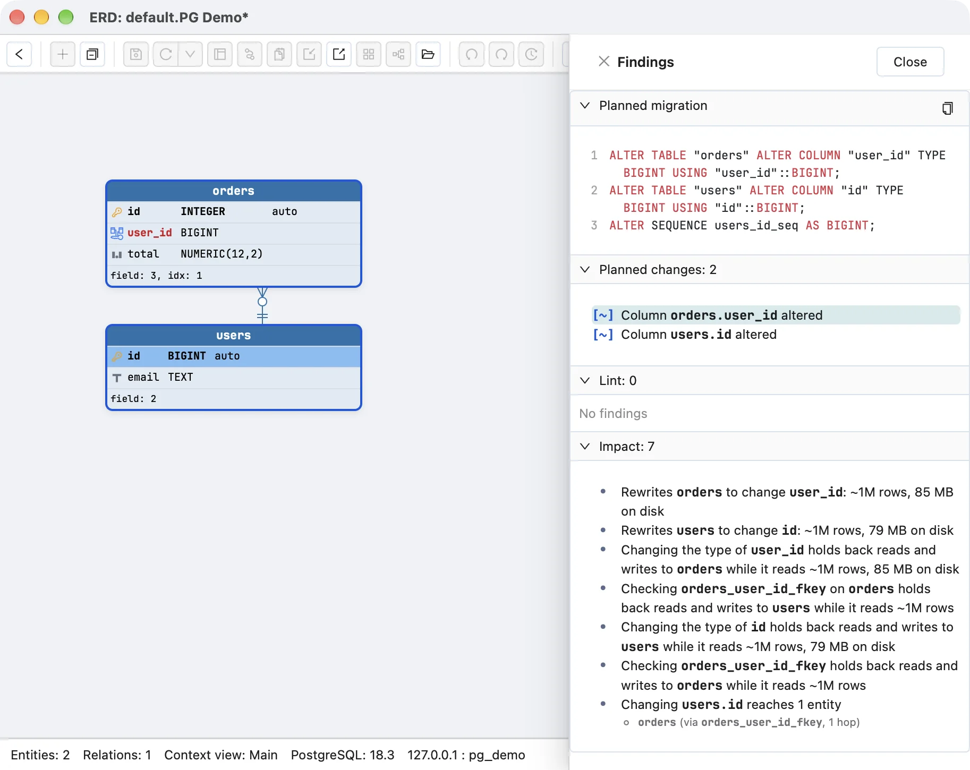Click the export diagram icon
Image resolution: width=970 pixels, height=770 pixels.
(x=339, y=54)
